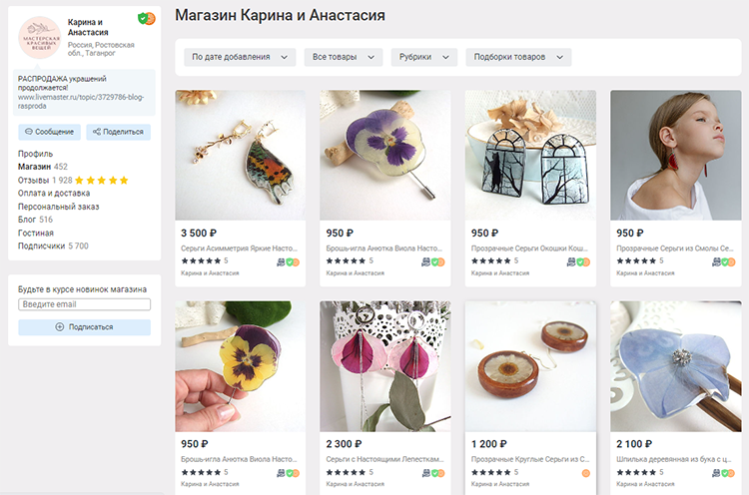Expand the Подборки товаров dropdown

tap(517, 57)
